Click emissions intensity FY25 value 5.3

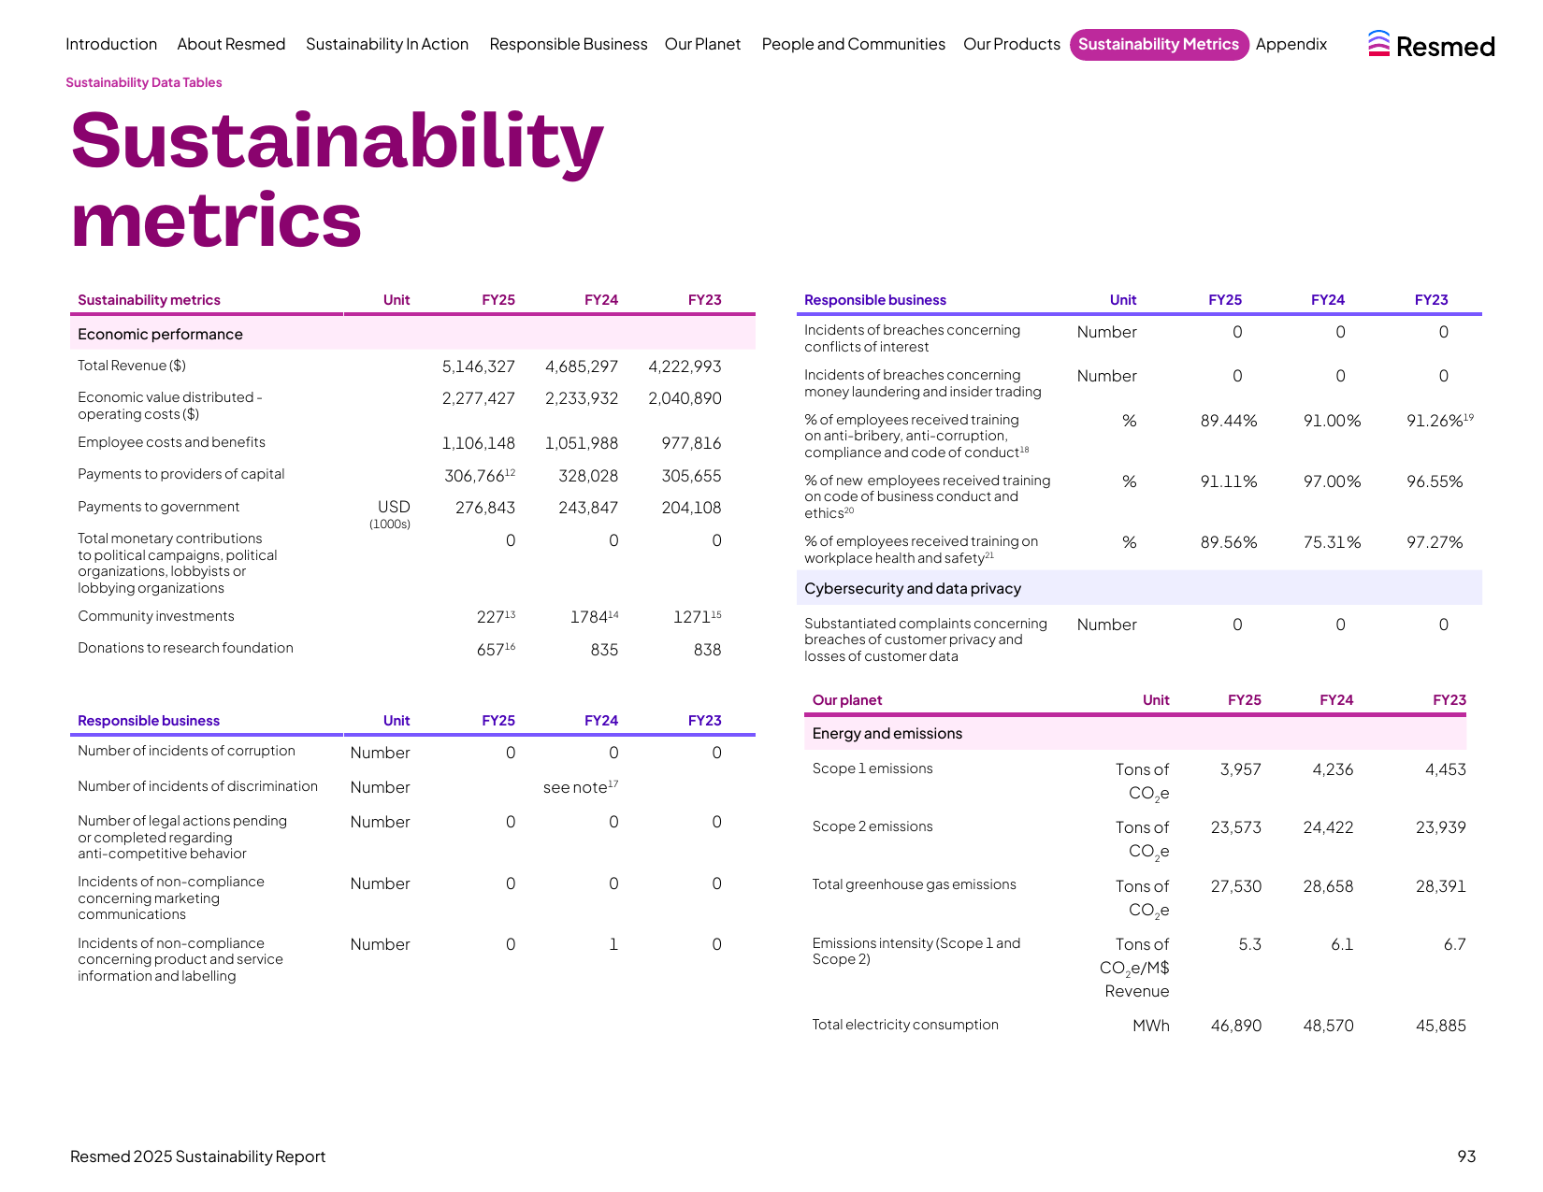click(1249, 944)
